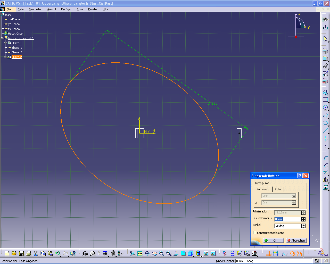This screenshot has height=264, width=330.
Task: Select the Chamfer tool
Action: tap(325, 165)
